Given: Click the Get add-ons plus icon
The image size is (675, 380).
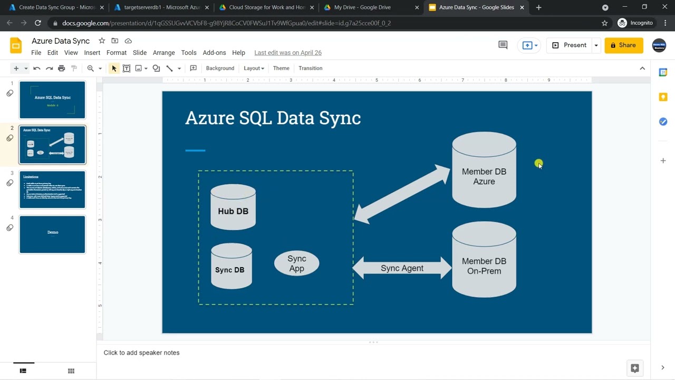Looking at the screenshot, I should click(x=663, y=160).
